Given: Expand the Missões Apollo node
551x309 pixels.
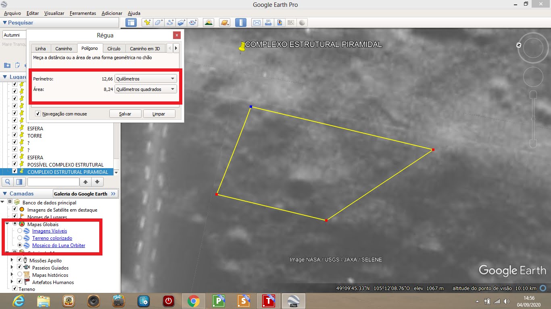Looking at the screenshot, I should coord(12,260).
